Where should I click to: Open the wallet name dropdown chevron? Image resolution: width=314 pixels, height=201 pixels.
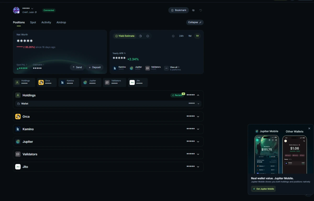click(32, 9)
